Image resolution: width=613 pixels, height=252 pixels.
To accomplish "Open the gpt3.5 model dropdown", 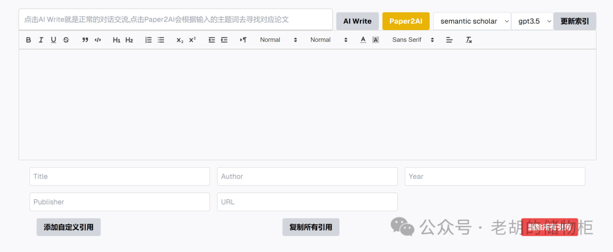I will (x=532, y=21).
